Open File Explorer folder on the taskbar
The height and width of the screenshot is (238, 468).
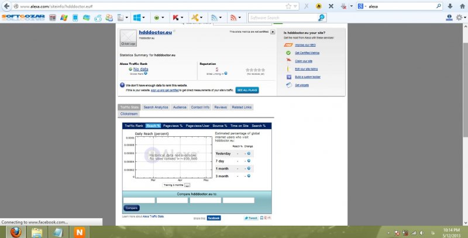coord(37,232)
